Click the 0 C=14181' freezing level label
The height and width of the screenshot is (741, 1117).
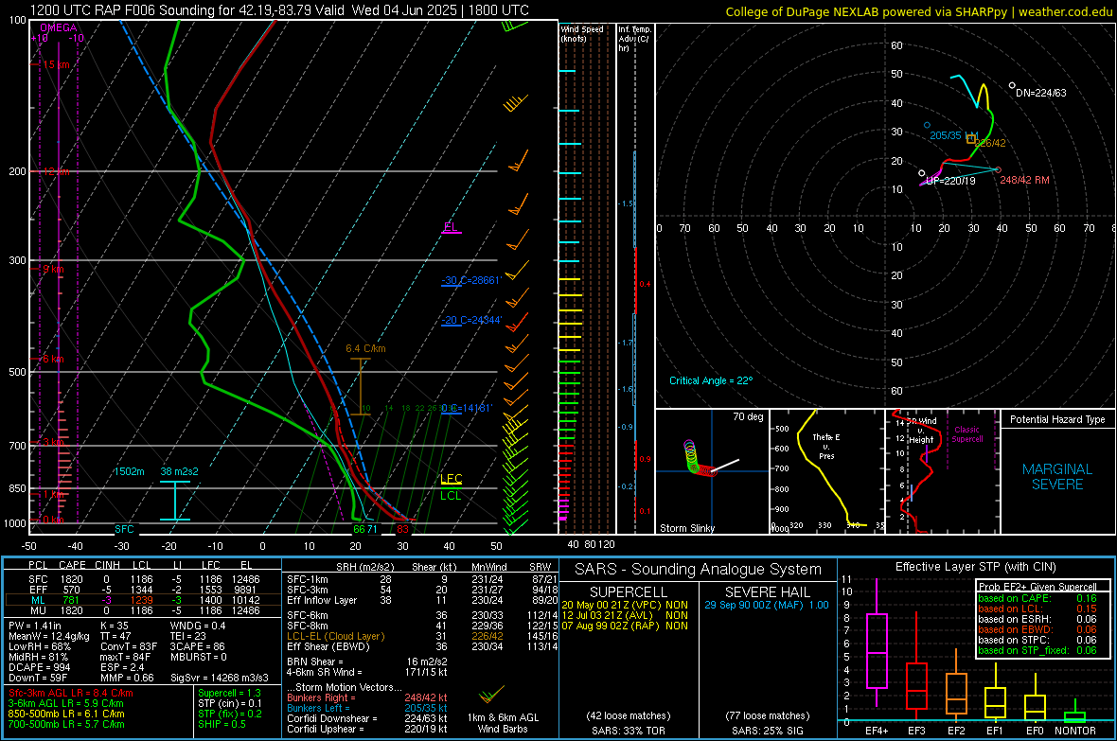coord(467,408)
